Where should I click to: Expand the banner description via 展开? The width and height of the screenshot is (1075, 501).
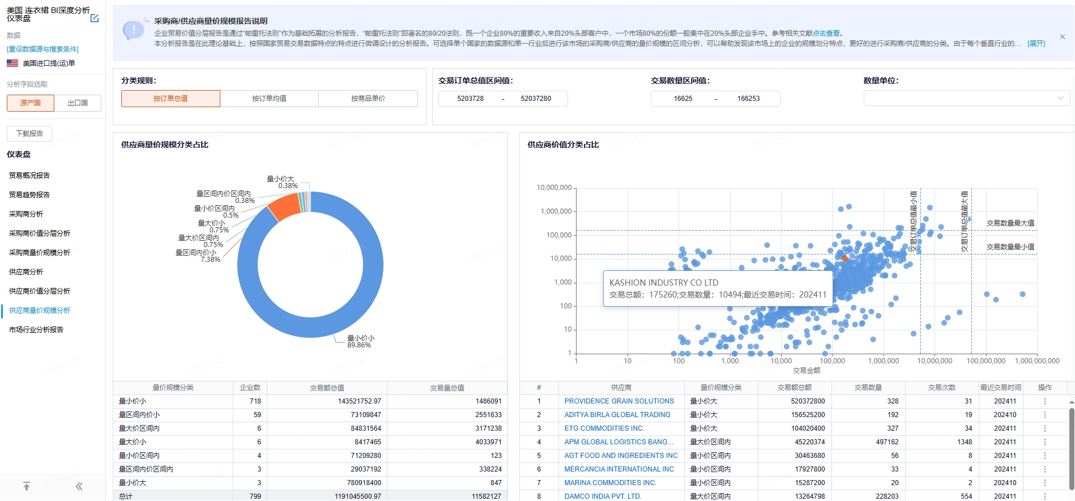click(x=1036, y=44)
